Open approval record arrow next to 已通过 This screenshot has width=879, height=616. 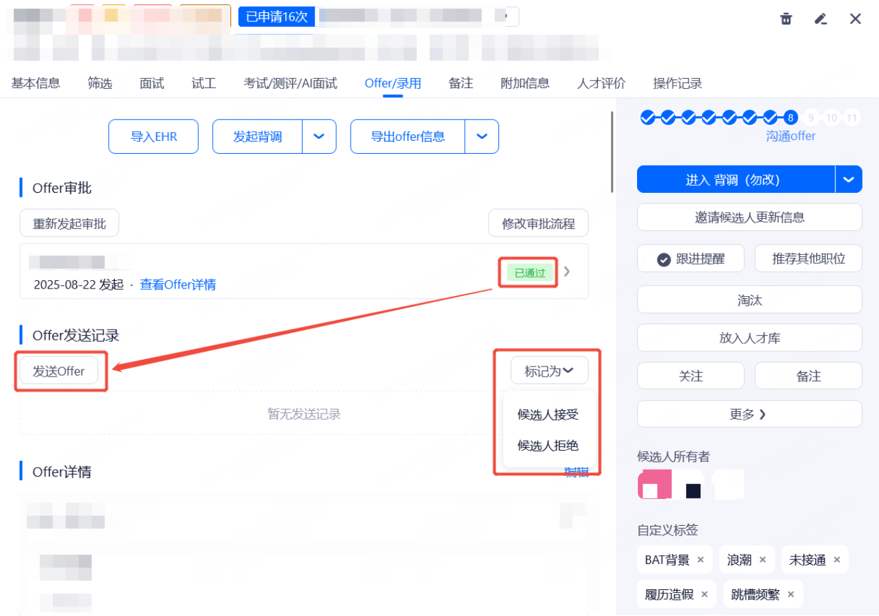(567, 271)
